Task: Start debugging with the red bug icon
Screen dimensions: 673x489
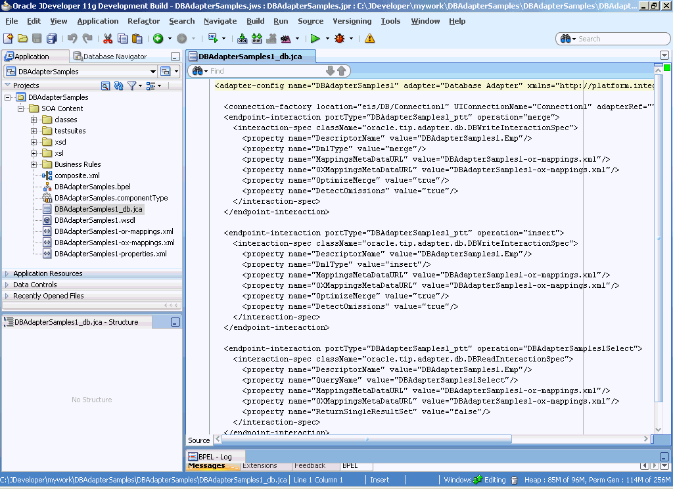Action: [x=339, y=39]
